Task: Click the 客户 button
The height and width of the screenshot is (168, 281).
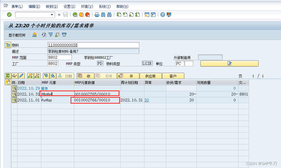Action: [x=173, y=76]
